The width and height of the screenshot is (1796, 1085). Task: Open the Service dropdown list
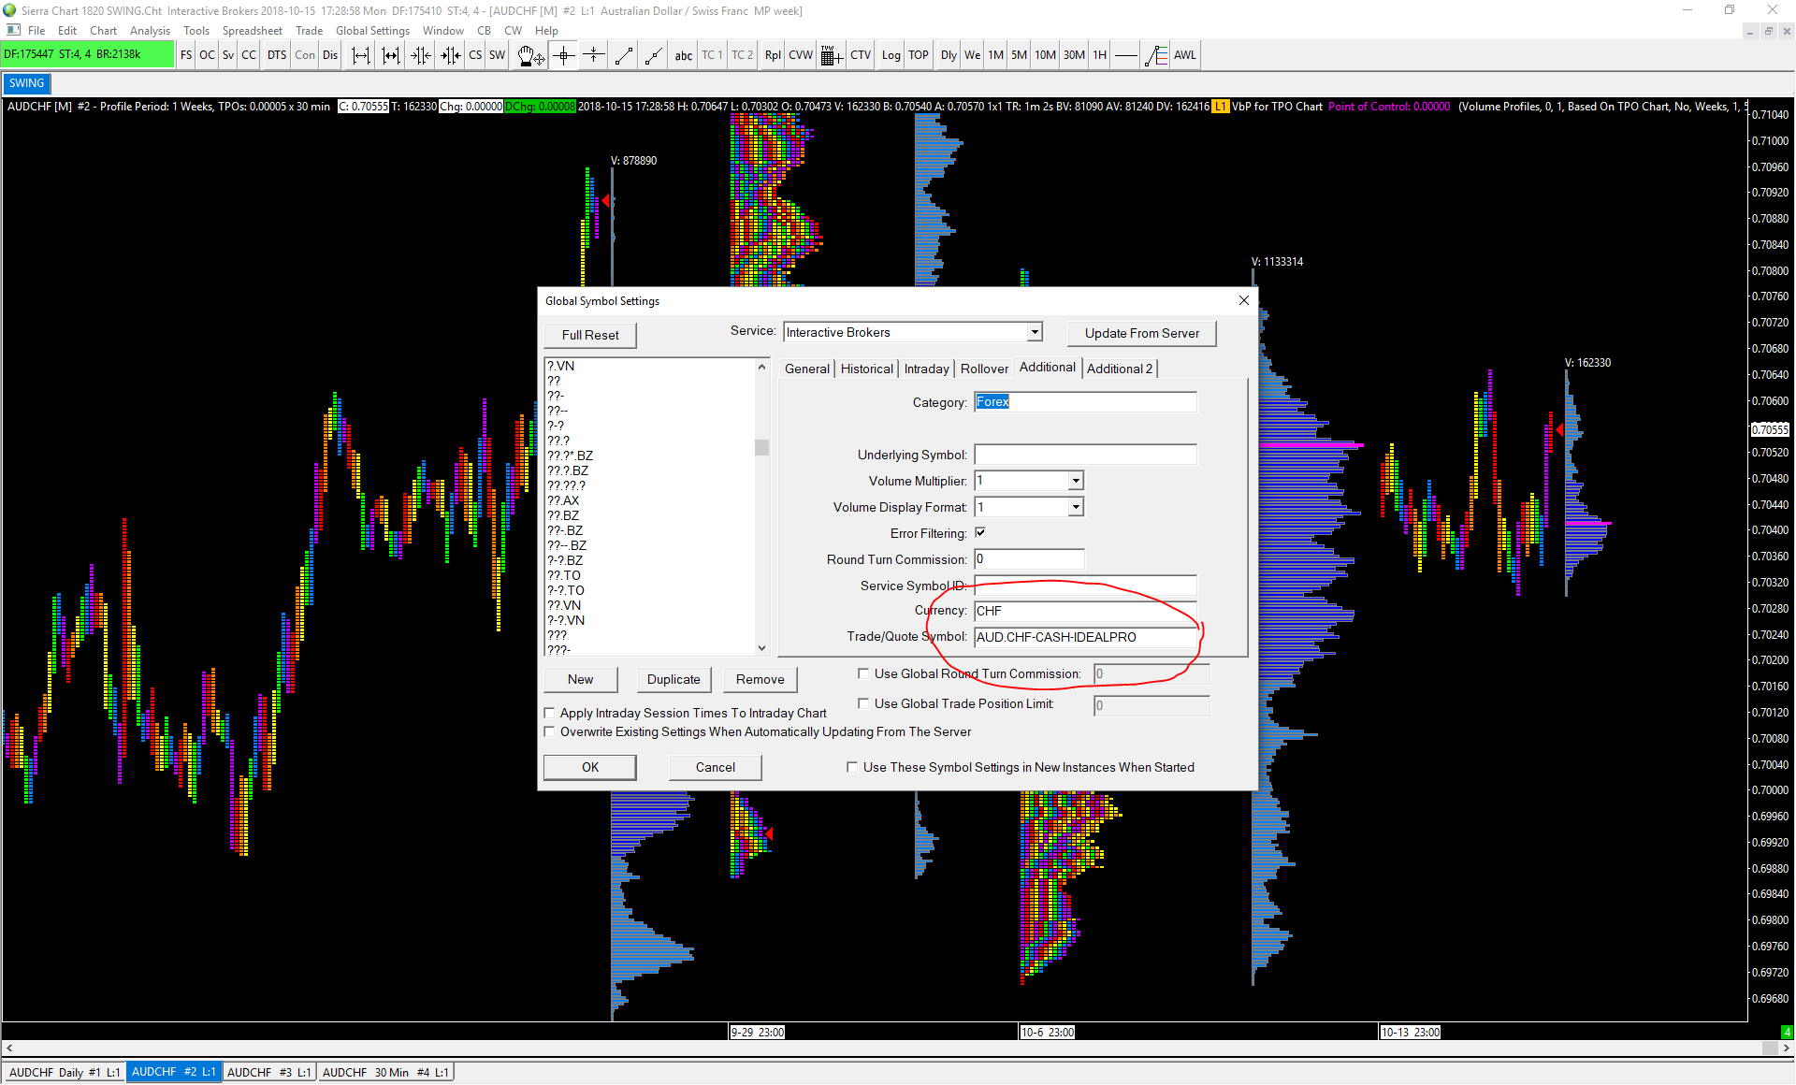click(1035, 332)
